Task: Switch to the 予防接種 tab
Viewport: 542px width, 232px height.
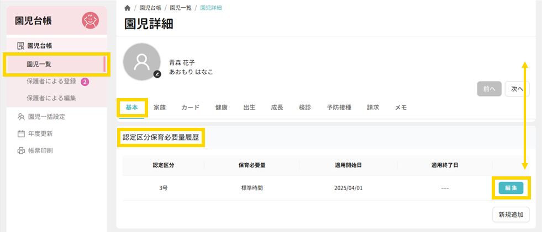Action: tap(339, 107)
